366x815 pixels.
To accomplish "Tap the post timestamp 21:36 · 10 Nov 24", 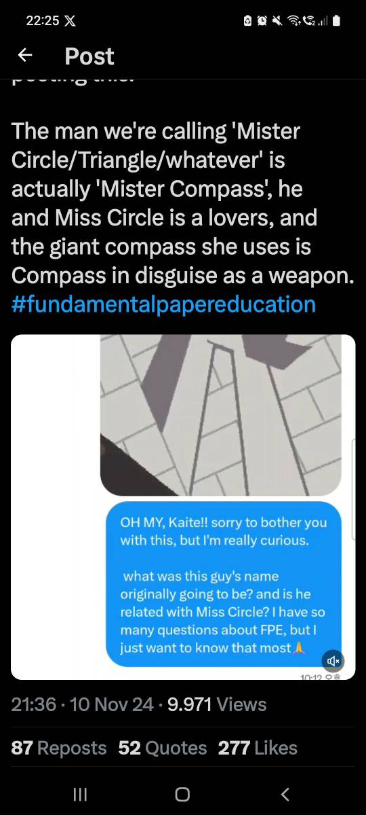I will [83, 704].
